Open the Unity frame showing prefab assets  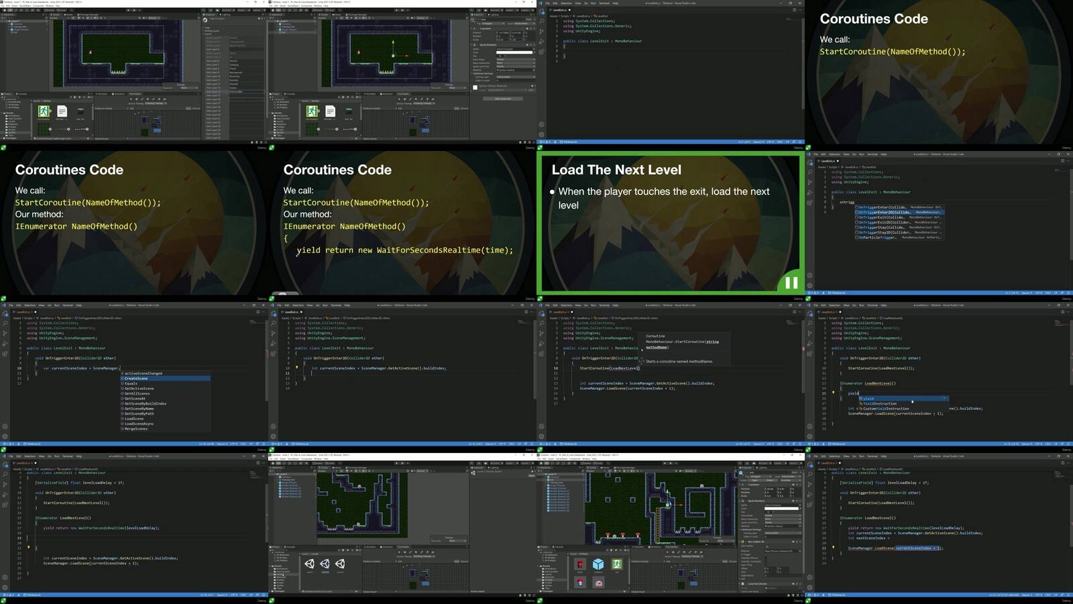(671, 528)
